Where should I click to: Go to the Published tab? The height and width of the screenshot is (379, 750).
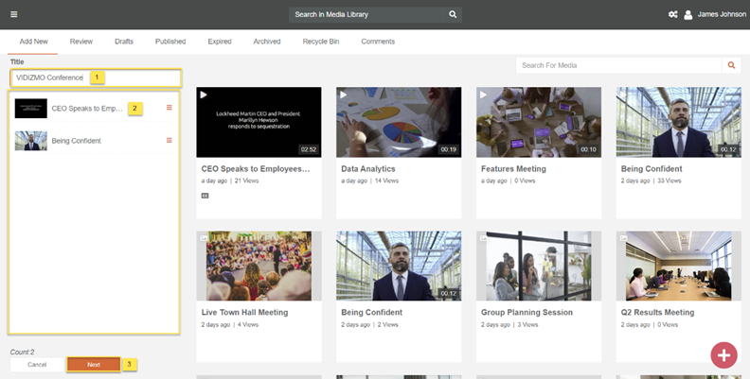point(170,42)
